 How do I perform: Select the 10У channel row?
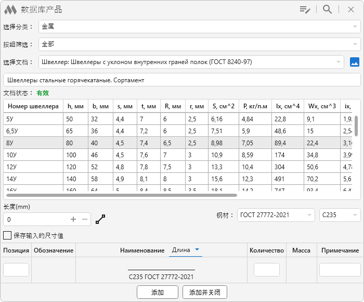(31, 155)
